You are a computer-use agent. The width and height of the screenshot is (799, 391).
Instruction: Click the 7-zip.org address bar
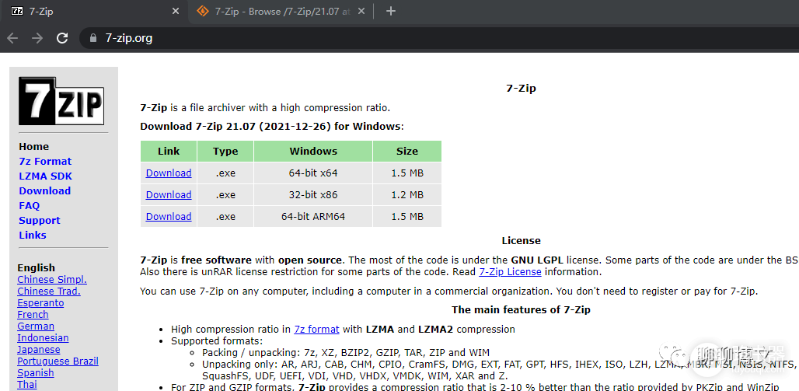438,38
